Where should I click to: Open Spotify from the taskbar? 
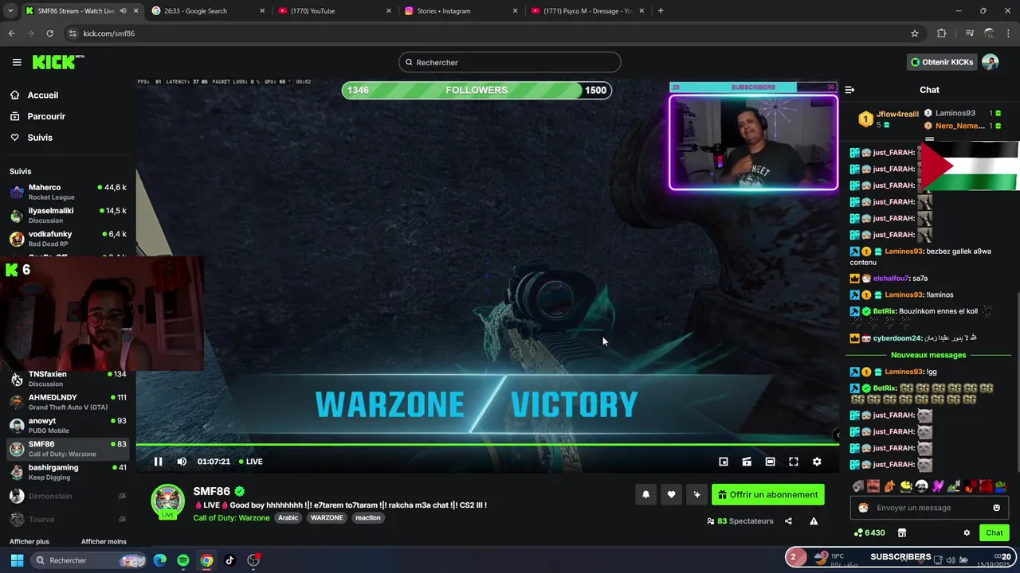pyautogui.click(x=183, y=560)
